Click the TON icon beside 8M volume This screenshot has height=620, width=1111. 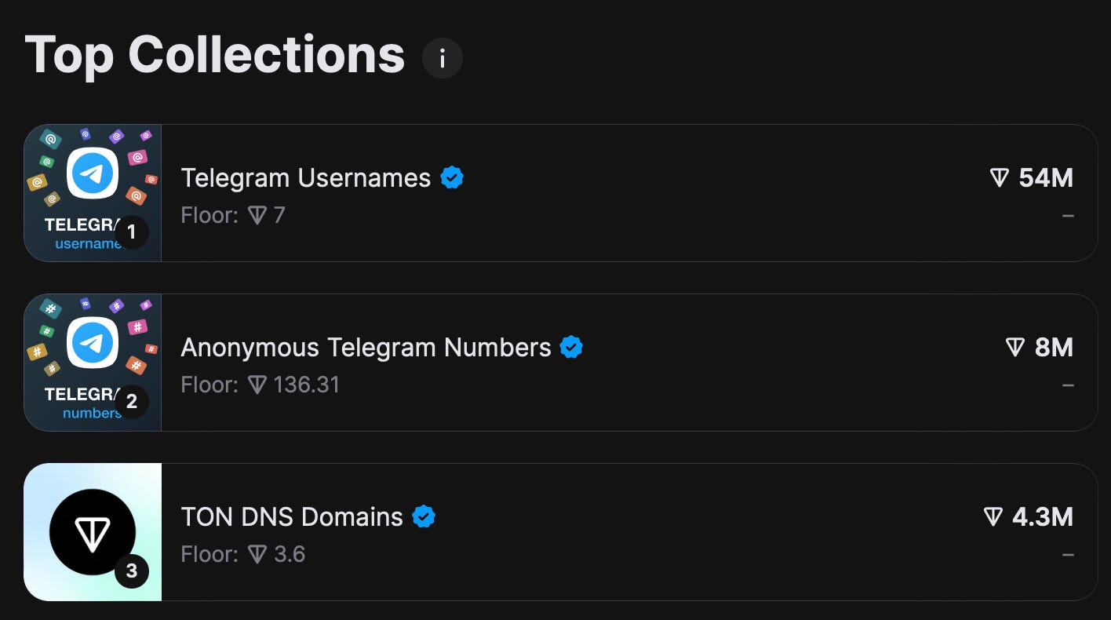1015,348
